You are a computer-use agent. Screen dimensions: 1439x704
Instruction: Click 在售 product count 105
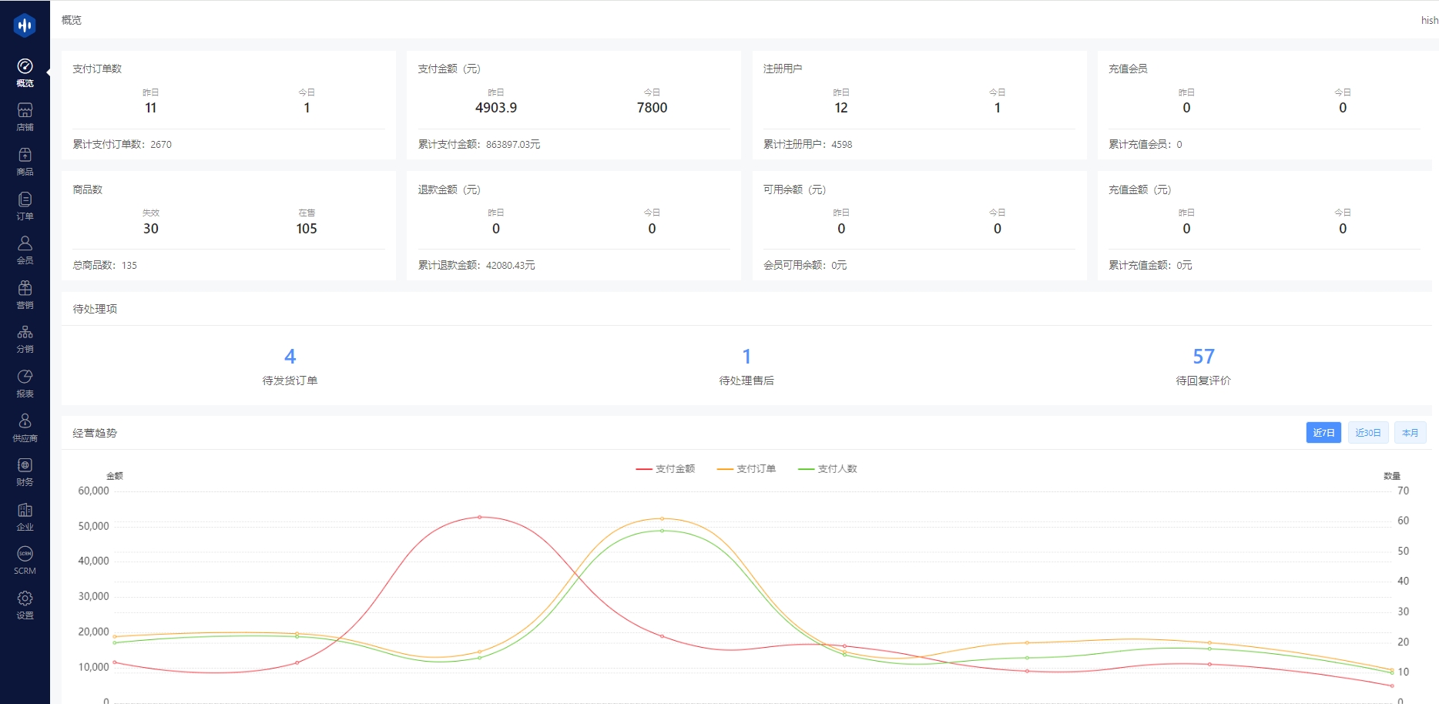pos(307,229)
